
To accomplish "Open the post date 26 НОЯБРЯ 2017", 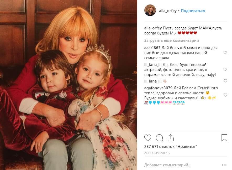I will click(x=157, y=153).
